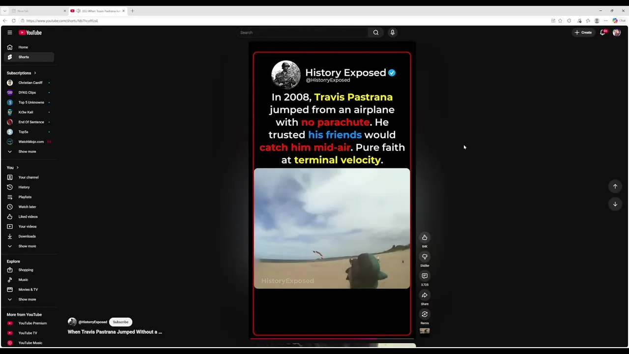
Task: Open Downloads in the sidebar
Action: (x=29, y=236)
